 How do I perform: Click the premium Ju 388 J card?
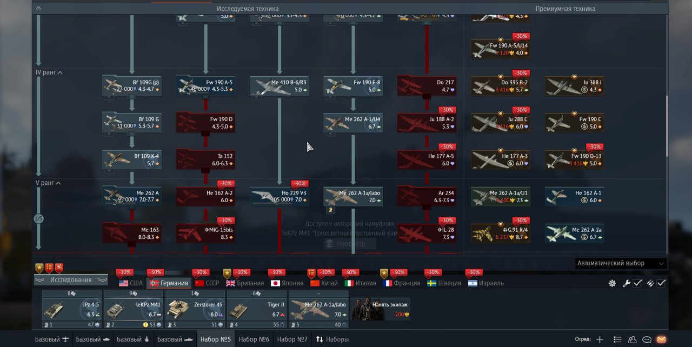pyautogui.click(x=574, y=85)
